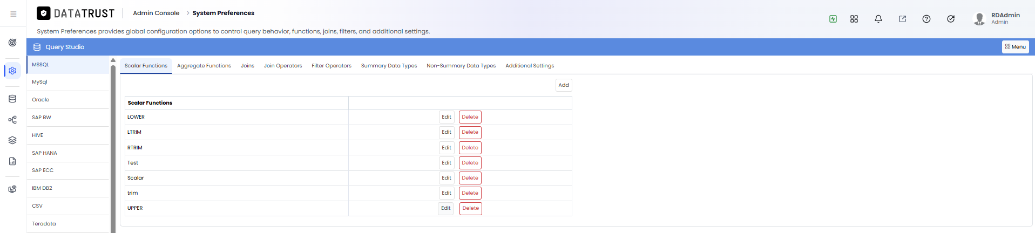The image size is (1035, 233).
Task: Select MSSQL in the source list
Action: [68, 65]
